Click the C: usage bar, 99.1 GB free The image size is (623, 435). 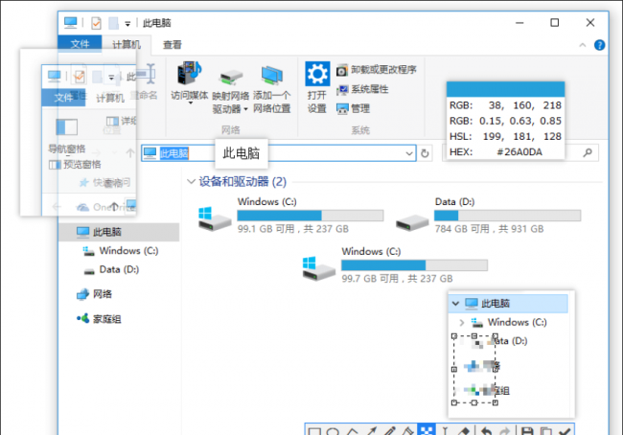pyautogui.click(x=311, y=216)
